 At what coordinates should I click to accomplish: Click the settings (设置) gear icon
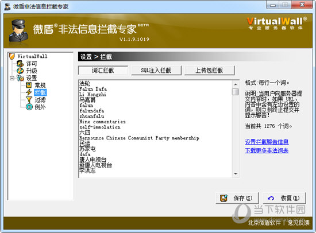[x=20, y=78]
